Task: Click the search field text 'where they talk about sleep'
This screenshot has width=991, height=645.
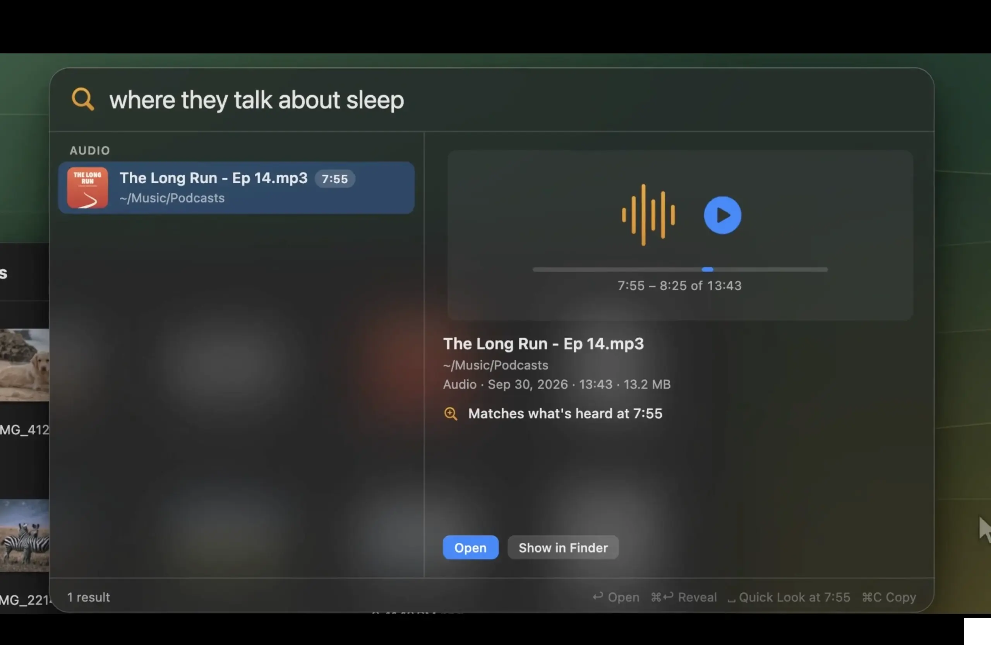Action: pyautogui.click(x=257, y=100)
